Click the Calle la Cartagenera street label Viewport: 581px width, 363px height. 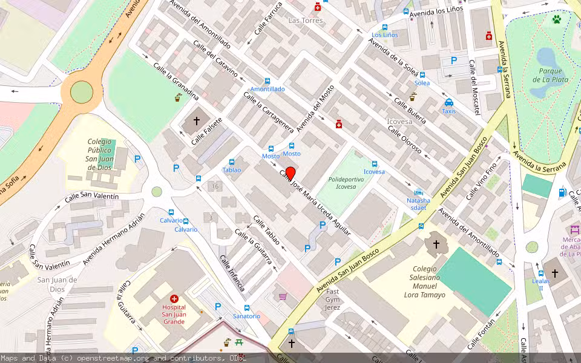[268, 112]
